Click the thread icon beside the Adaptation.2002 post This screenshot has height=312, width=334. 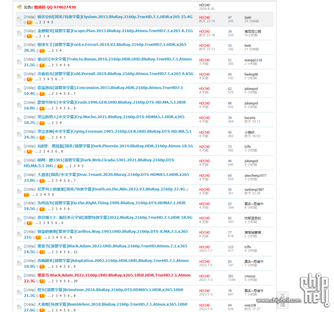pyautogui.click(x=19, y=263)
